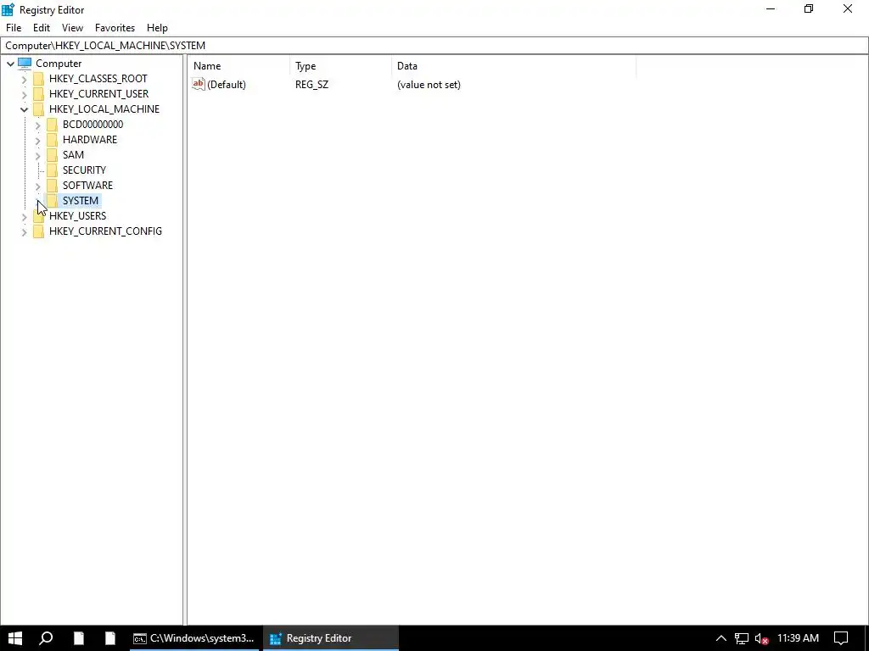This screenshot has width=869, height=651.
Task: Sort by the Name column header
Action: [238, 66]
